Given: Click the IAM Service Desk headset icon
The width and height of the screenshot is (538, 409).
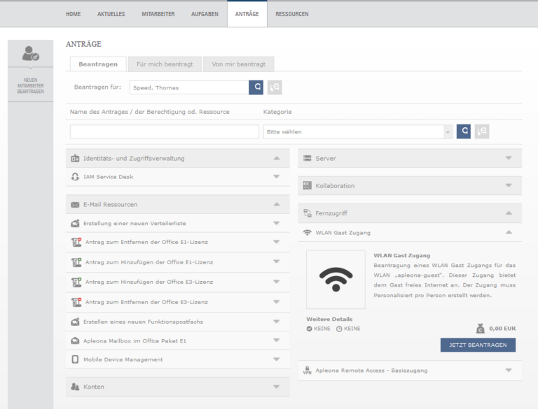Looking at the screenshot, I should [x=75, y=177].
